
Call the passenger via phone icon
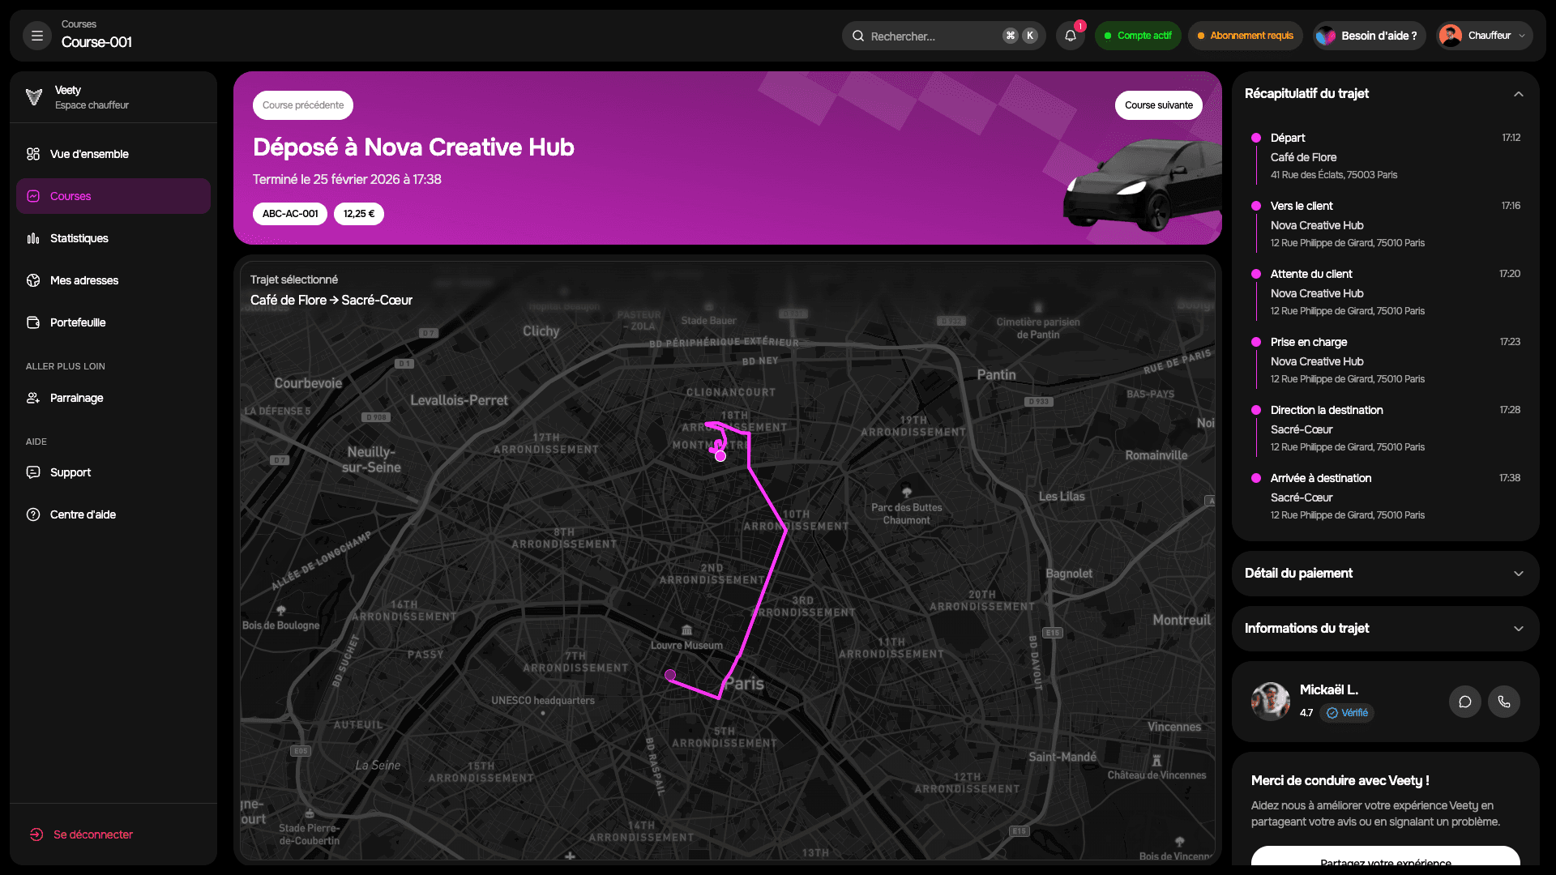coord(1503,702)
